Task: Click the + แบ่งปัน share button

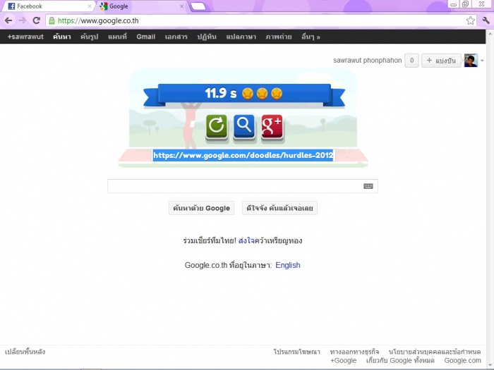Action: pos(441,61)
